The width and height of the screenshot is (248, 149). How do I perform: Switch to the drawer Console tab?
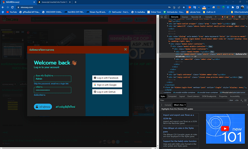(167, 105)
